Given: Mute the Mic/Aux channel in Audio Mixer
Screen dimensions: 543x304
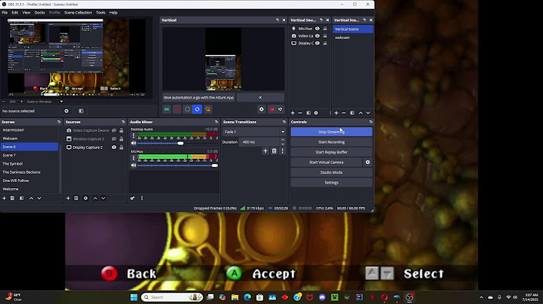Looking at the screenshot, I should 133,165.
